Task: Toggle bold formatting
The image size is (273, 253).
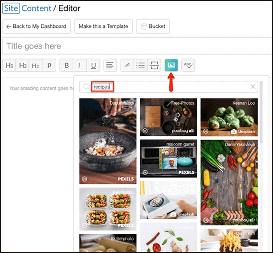Action: 67,65
